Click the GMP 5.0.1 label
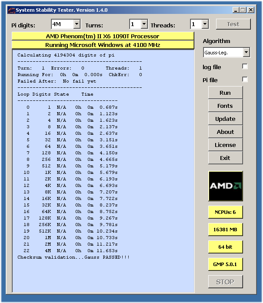 click(225, 264)
